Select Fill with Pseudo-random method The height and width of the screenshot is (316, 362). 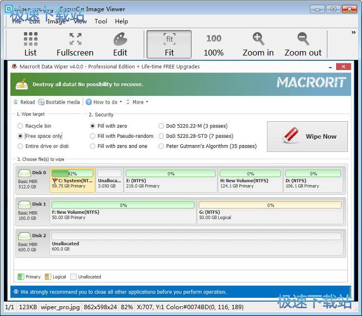[x=93, y=136]
